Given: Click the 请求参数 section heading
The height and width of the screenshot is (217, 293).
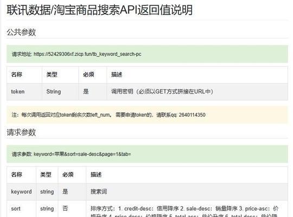Looking at the screenshot, I should (21, 132).
